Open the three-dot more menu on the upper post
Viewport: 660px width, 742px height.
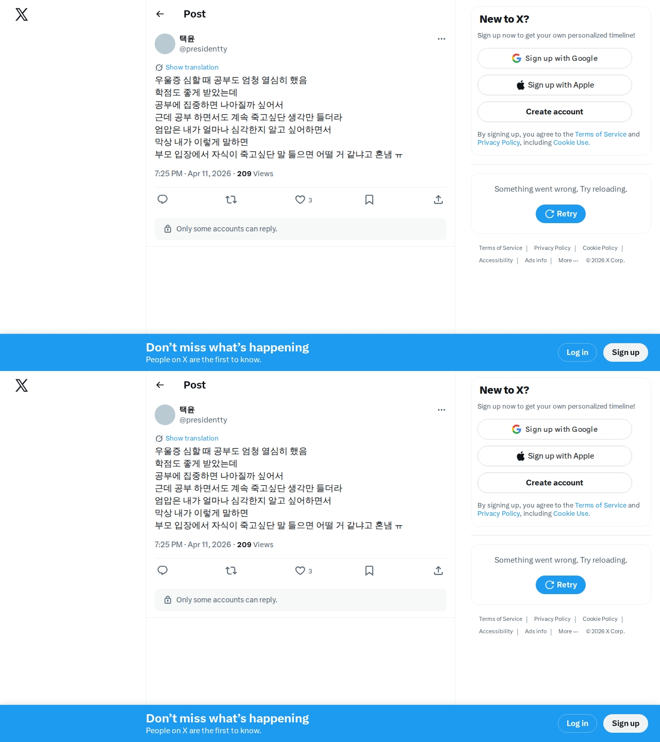click(x=441, y=39)
